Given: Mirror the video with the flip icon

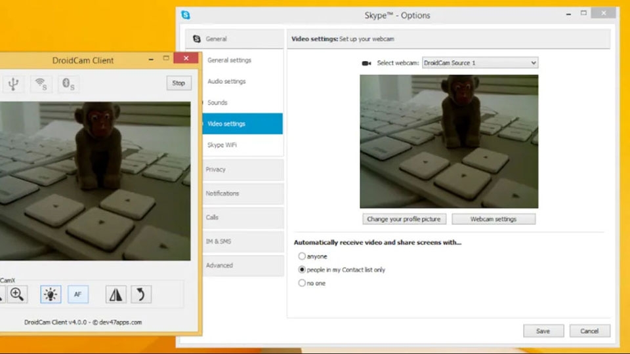Looking at the screenshot, I should (x=115, y=294).
